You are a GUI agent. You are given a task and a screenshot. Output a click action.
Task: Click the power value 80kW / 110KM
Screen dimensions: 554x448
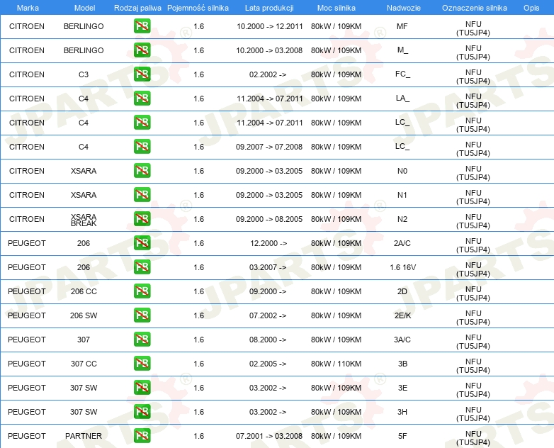(336, 364)
